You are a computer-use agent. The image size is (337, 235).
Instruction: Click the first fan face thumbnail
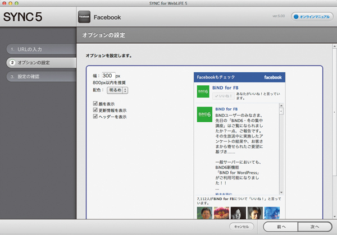[x=204, y=213]
